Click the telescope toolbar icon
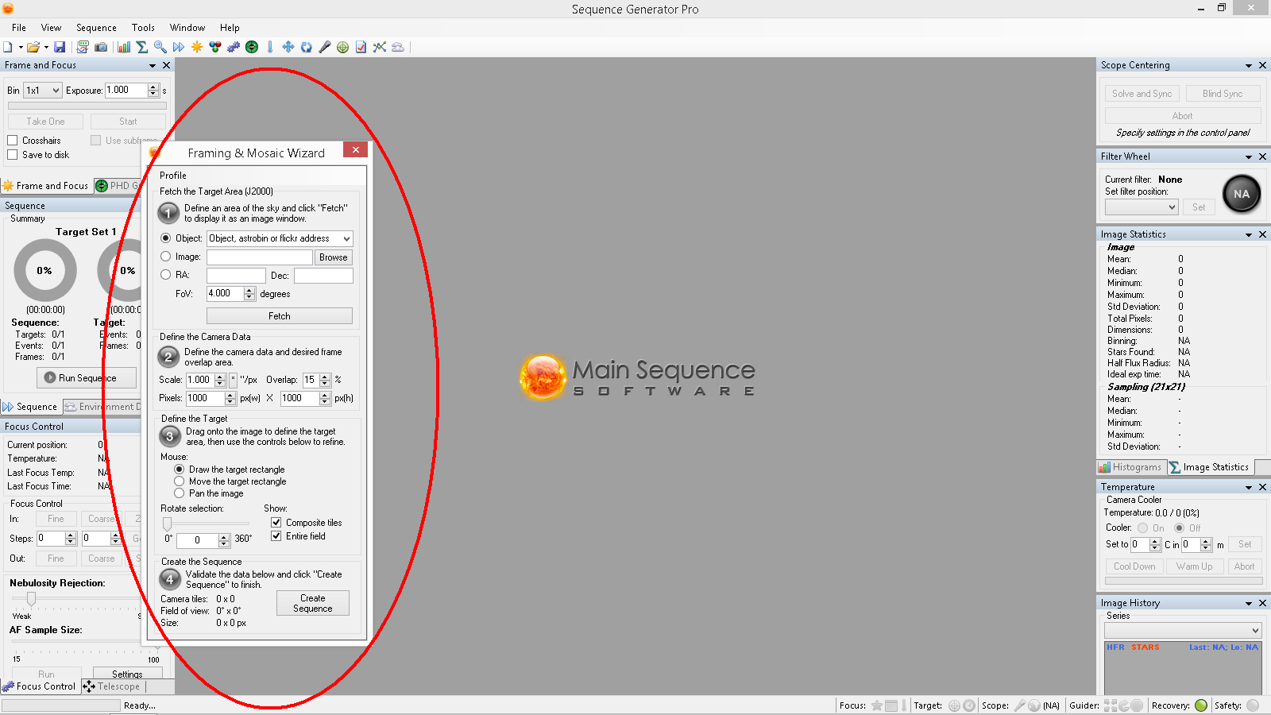 click(325, 48)
